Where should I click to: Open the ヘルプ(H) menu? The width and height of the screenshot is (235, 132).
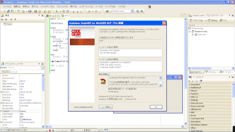coord(121,7)
